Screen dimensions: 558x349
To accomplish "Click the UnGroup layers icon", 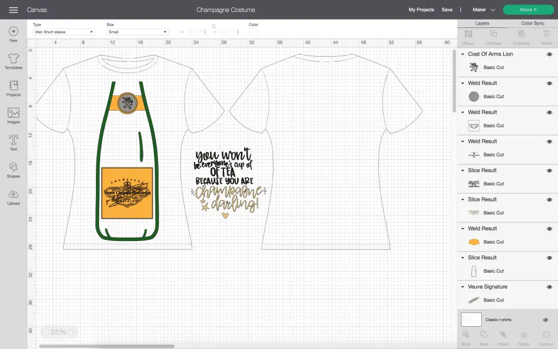I will (x=493, y=37).
